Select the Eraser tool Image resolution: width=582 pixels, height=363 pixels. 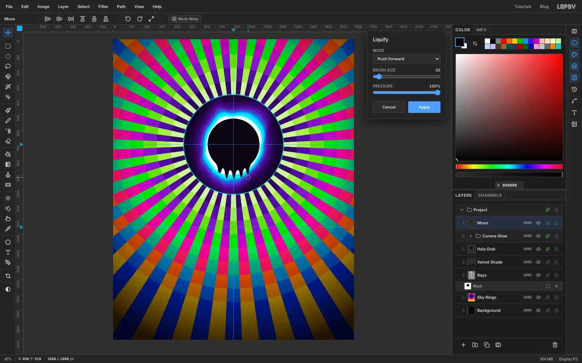(8, 141)
